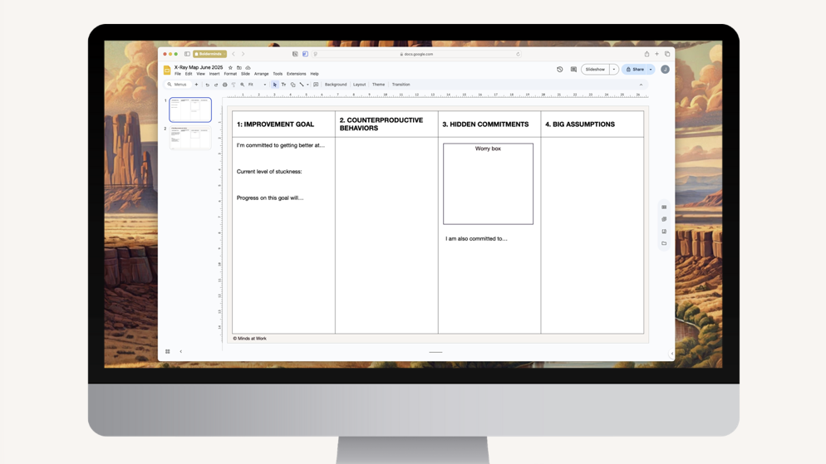Reload the docs.google.com page
Viewport: 826px width, 464px height.
point(518,54)
